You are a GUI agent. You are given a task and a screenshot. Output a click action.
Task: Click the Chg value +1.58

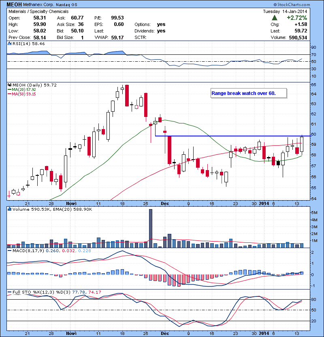click(x=301, y=24)
